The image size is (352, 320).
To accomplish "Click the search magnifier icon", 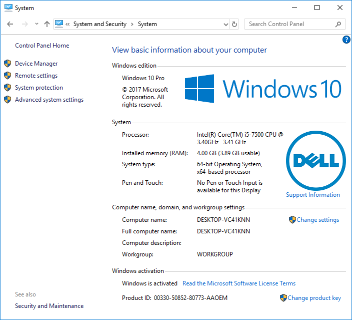I will point(338,24).
